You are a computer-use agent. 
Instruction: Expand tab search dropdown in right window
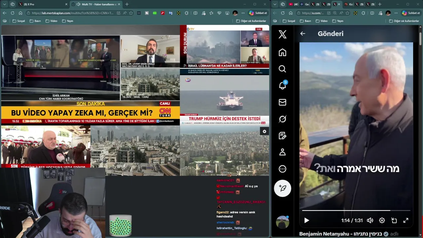click(x=275, y=4)
